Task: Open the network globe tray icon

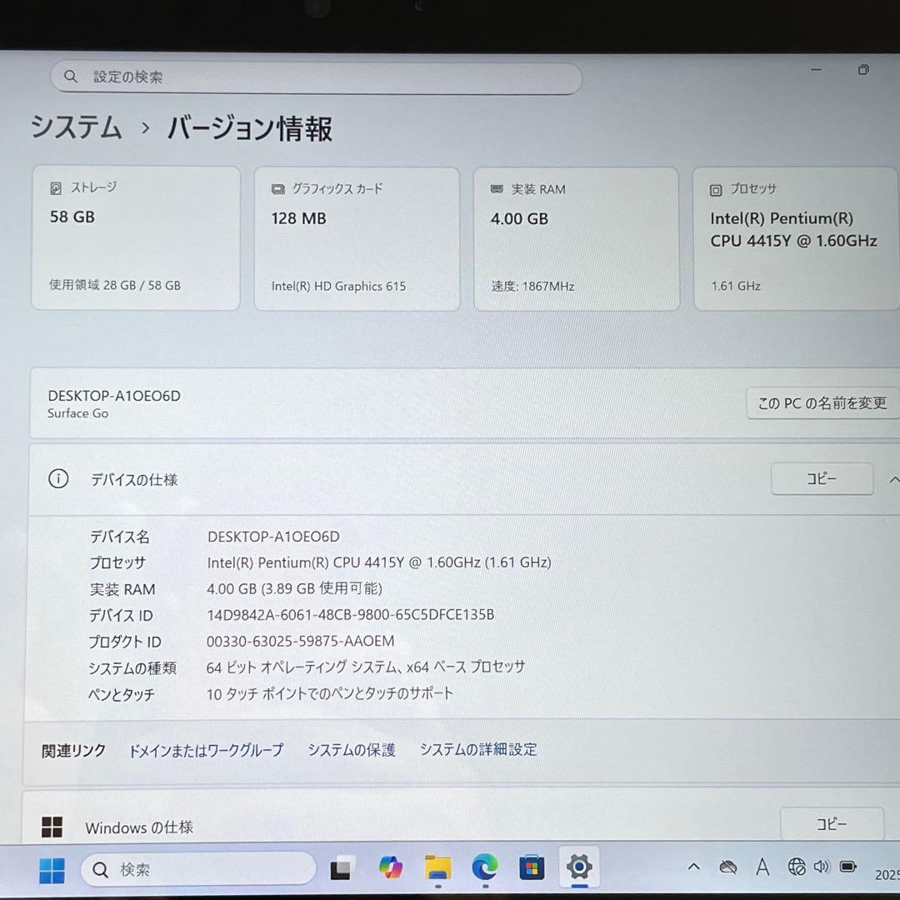Action: 797,866
